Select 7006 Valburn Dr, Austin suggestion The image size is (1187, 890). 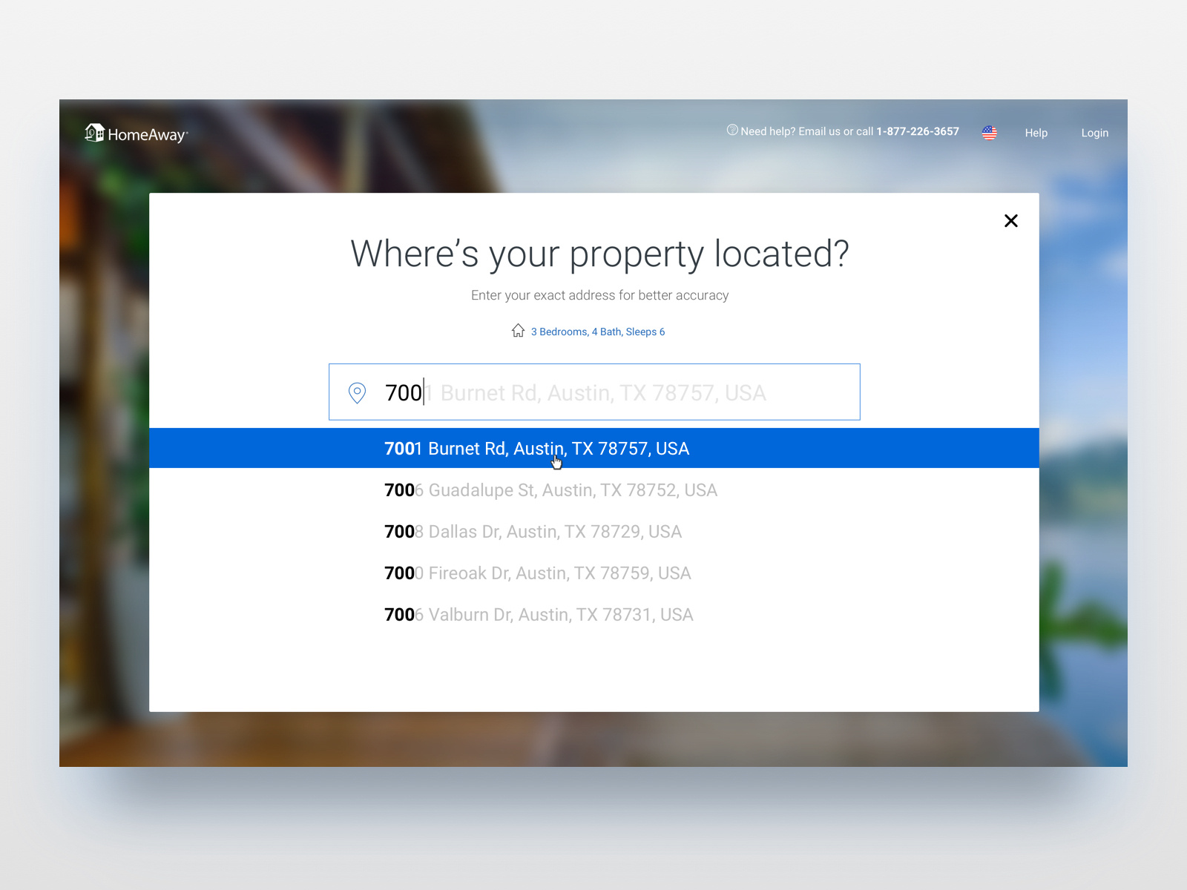pos(538,615)
